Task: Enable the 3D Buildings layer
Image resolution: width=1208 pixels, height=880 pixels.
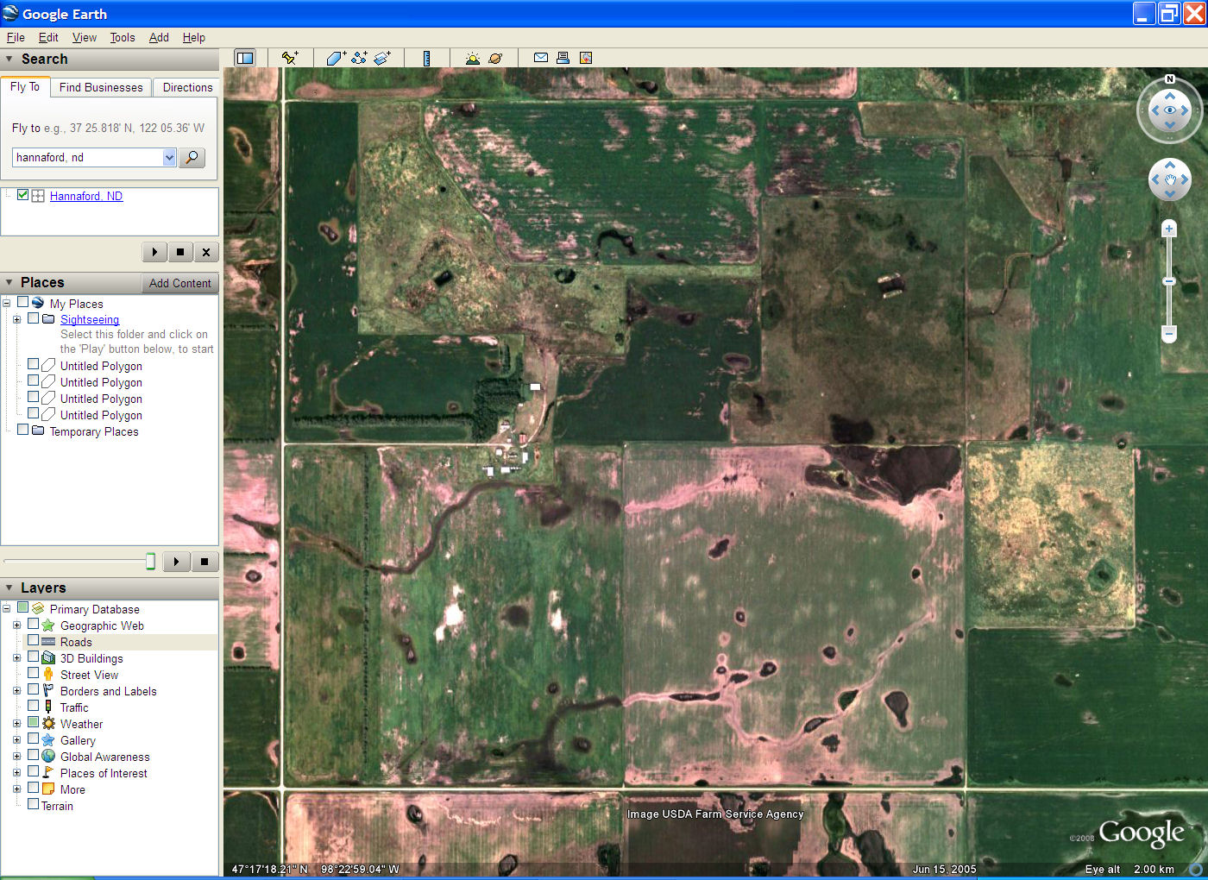Action: pyautogui.click(x=33, y=657)
